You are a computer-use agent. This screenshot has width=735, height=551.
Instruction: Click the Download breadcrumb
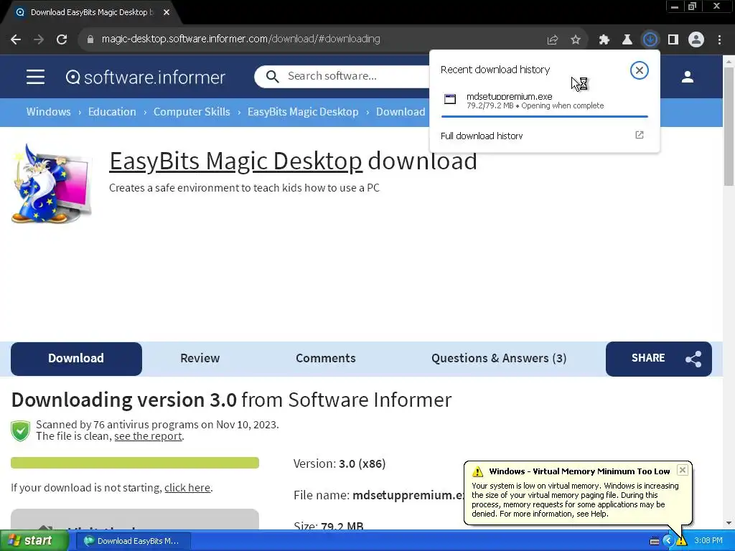(401, 112)
